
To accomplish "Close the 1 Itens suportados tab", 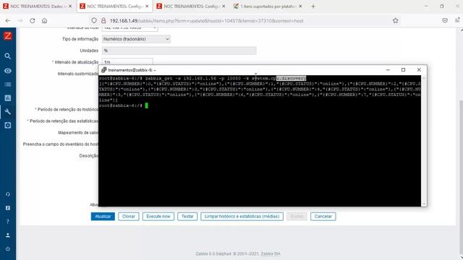I will (300, 6).
